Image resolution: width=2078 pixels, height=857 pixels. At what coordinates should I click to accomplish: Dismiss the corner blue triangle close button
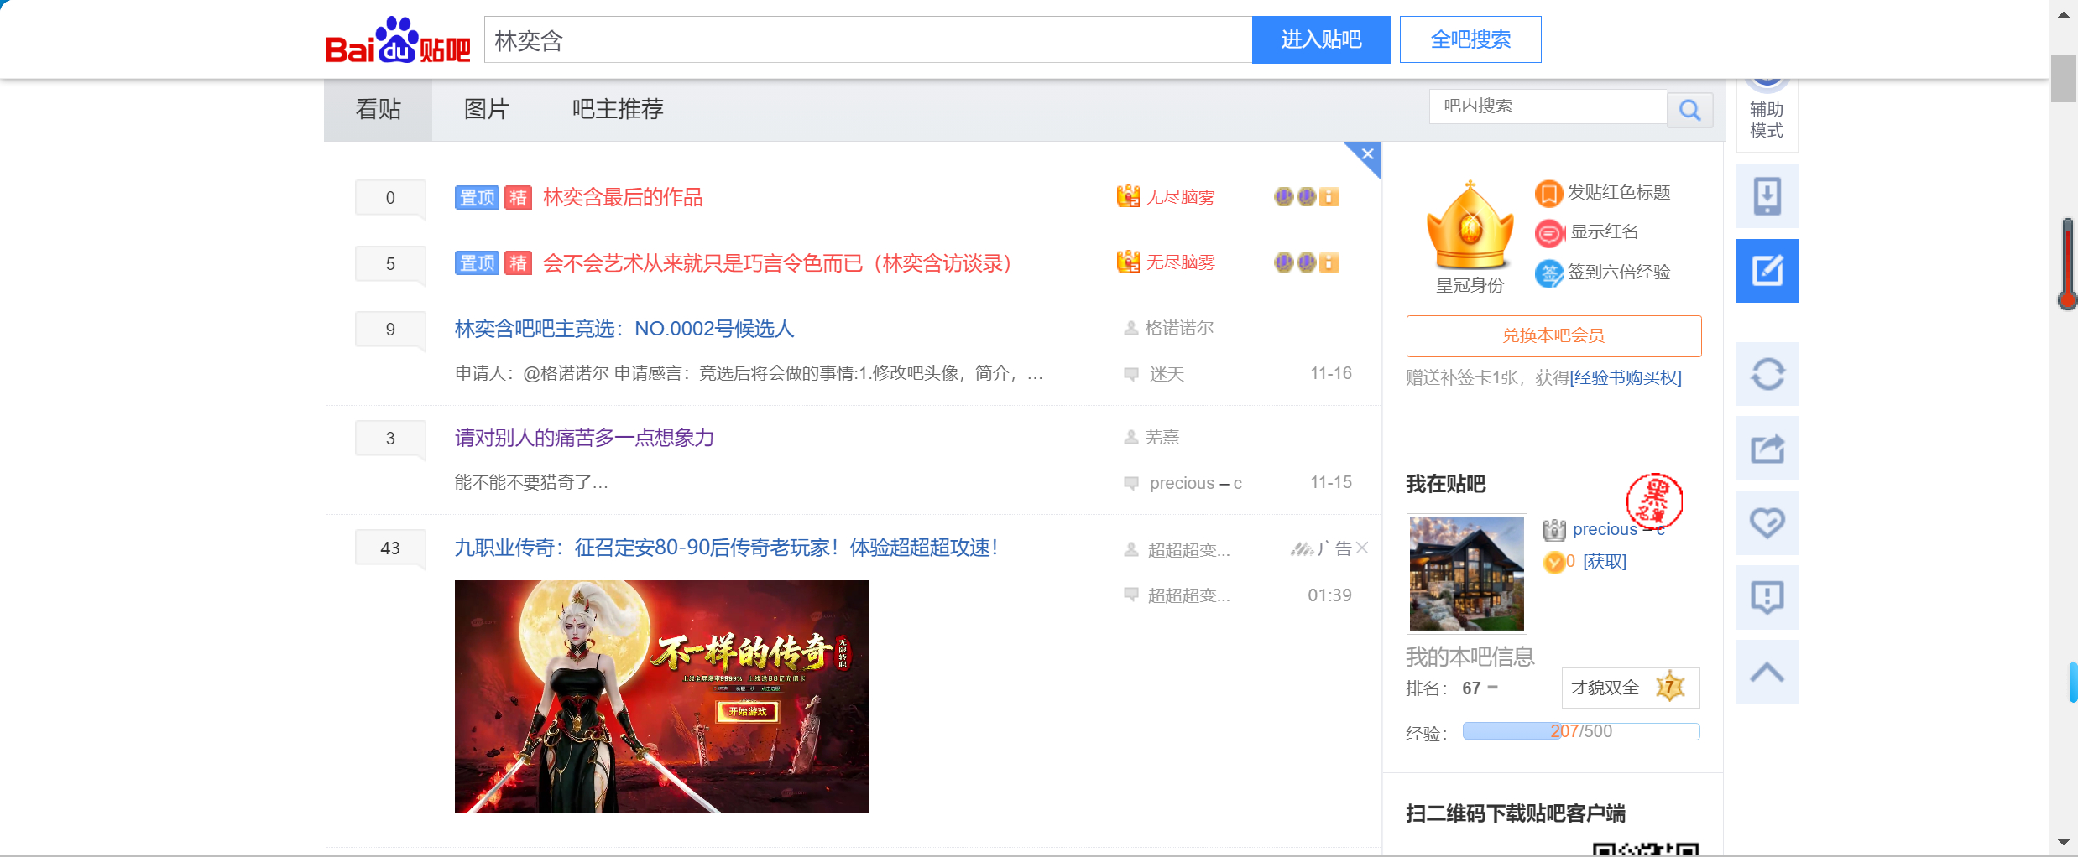pos(1368,153)
